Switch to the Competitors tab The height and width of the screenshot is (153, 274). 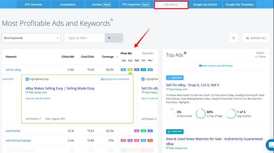pos(68,5)
